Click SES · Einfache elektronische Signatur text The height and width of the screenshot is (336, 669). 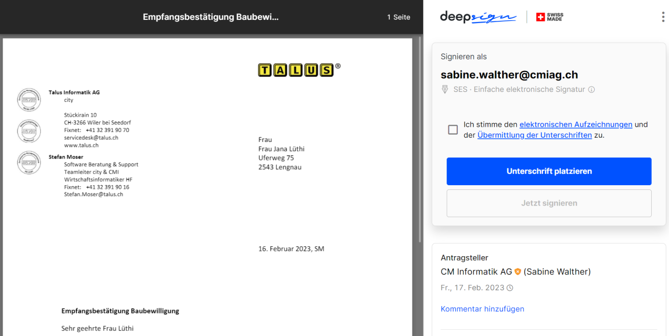(519, 89)
